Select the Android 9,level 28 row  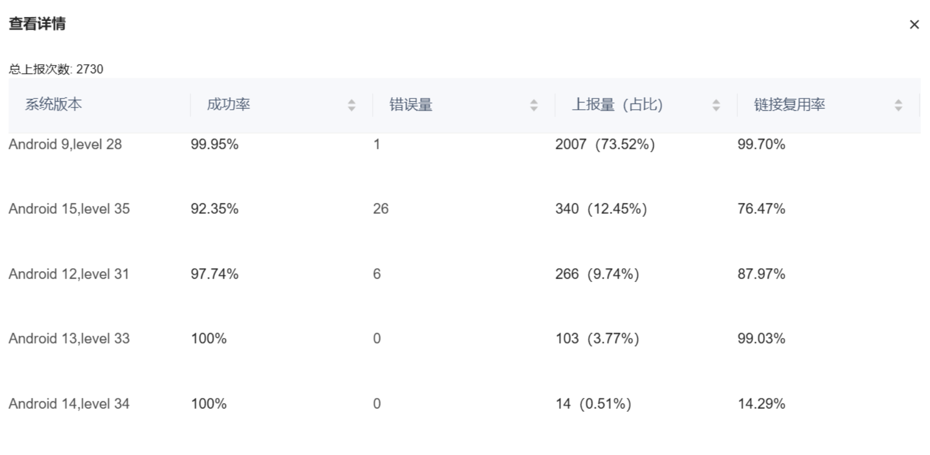pos(65,144)
